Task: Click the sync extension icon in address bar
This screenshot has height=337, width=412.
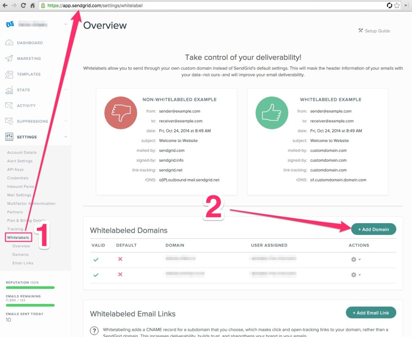Action: tap(389, 5)
